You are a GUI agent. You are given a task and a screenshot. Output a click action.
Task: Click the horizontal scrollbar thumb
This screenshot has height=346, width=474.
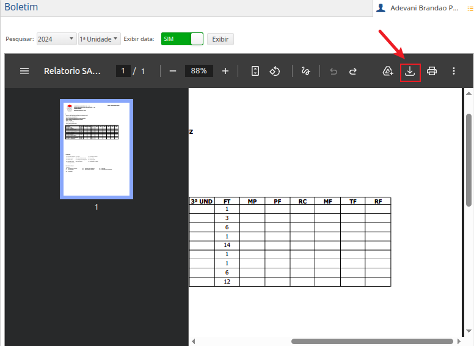[x=372, y=342]
